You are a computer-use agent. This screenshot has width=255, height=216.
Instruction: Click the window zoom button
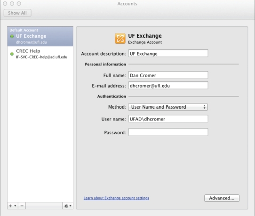coord(19,3)
